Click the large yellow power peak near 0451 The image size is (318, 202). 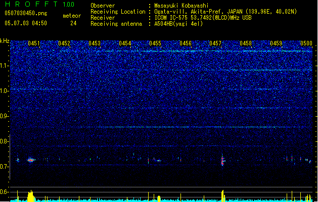click(31, 196)
